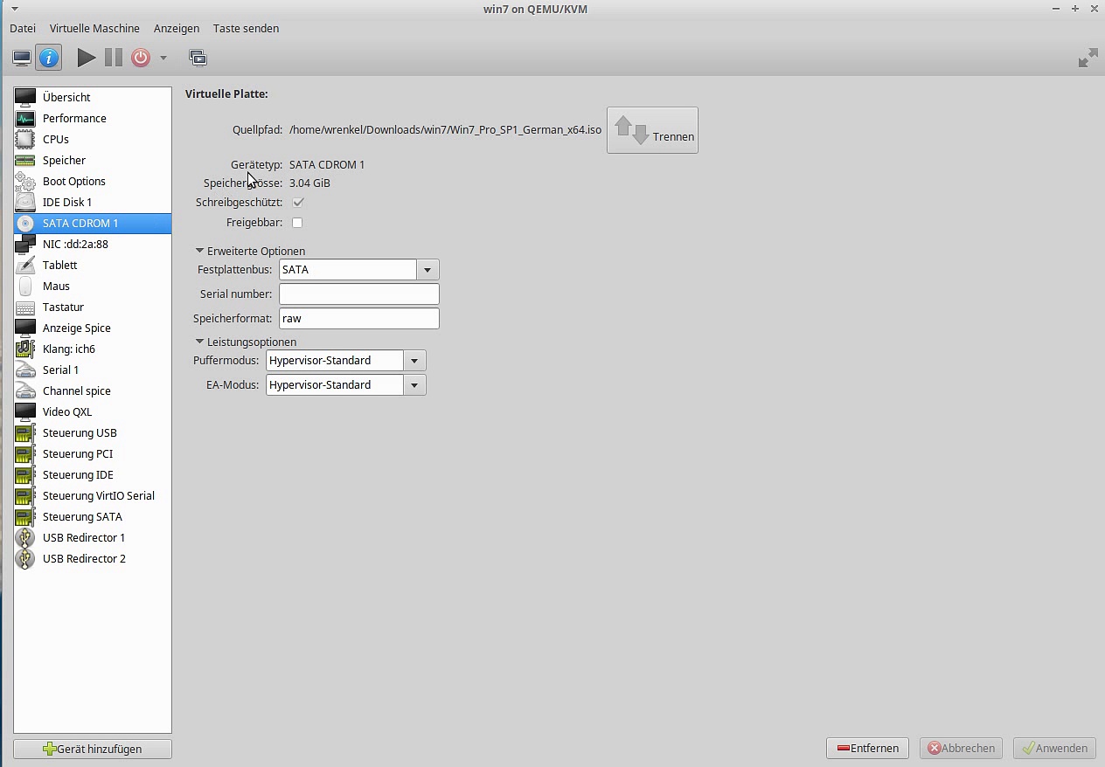Click into the Serial number field
1105x767 pixels.
[358, 294]
